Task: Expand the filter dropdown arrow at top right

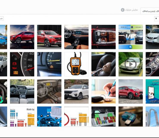Action: coord(156,19)
